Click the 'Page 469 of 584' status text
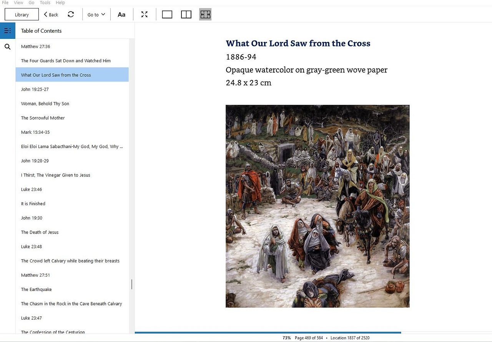Viewport: 492px width, 342px height. (x=309, y=338)
